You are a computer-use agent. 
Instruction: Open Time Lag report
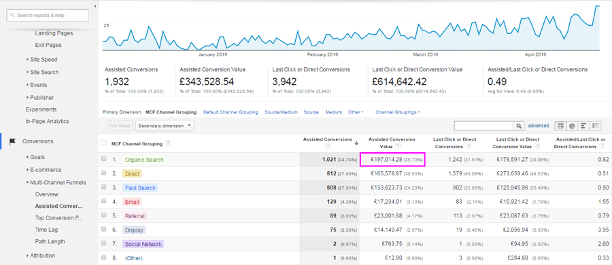(x=46, y=230)
